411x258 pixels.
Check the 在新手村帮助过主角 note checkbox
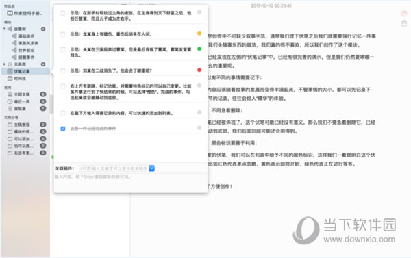tap(63, 13)
